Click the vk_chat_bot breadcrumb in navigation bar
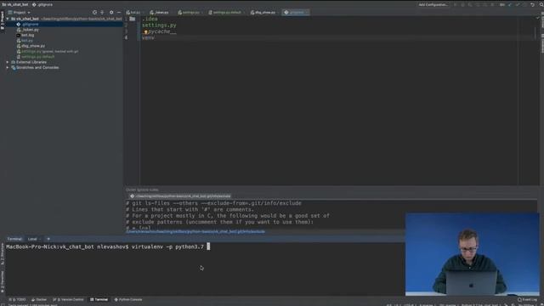544x306 pixels. 15,5
